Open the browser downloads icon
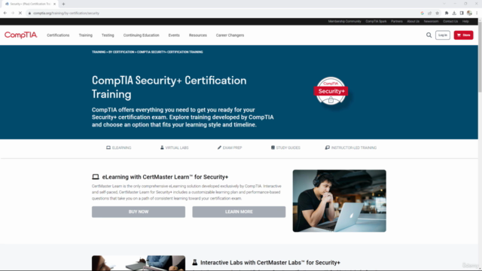This screenshot has height=271, width=482. pos(454,13)
